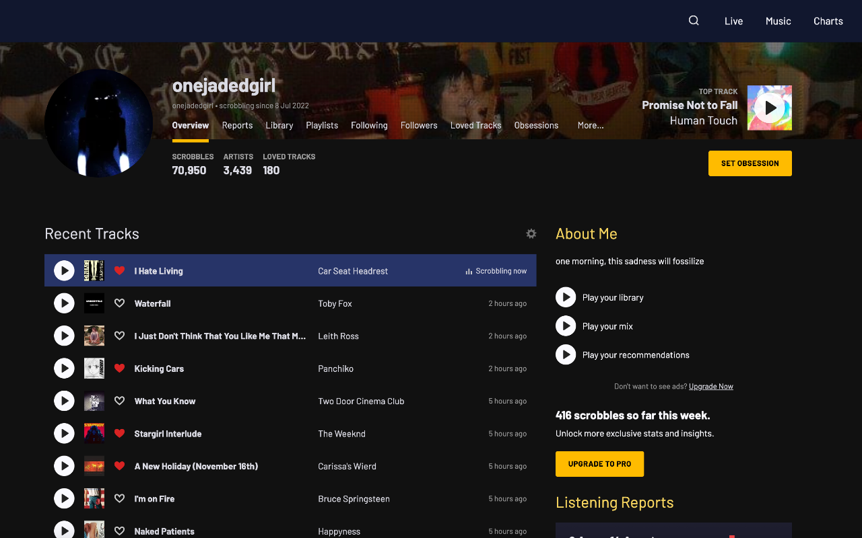Switch to the Obsessions tab
This screenshot has height=538, width=862.
click(x=536, y=125)
